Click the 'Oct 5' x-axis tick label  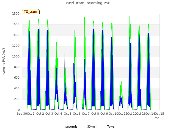68,114
